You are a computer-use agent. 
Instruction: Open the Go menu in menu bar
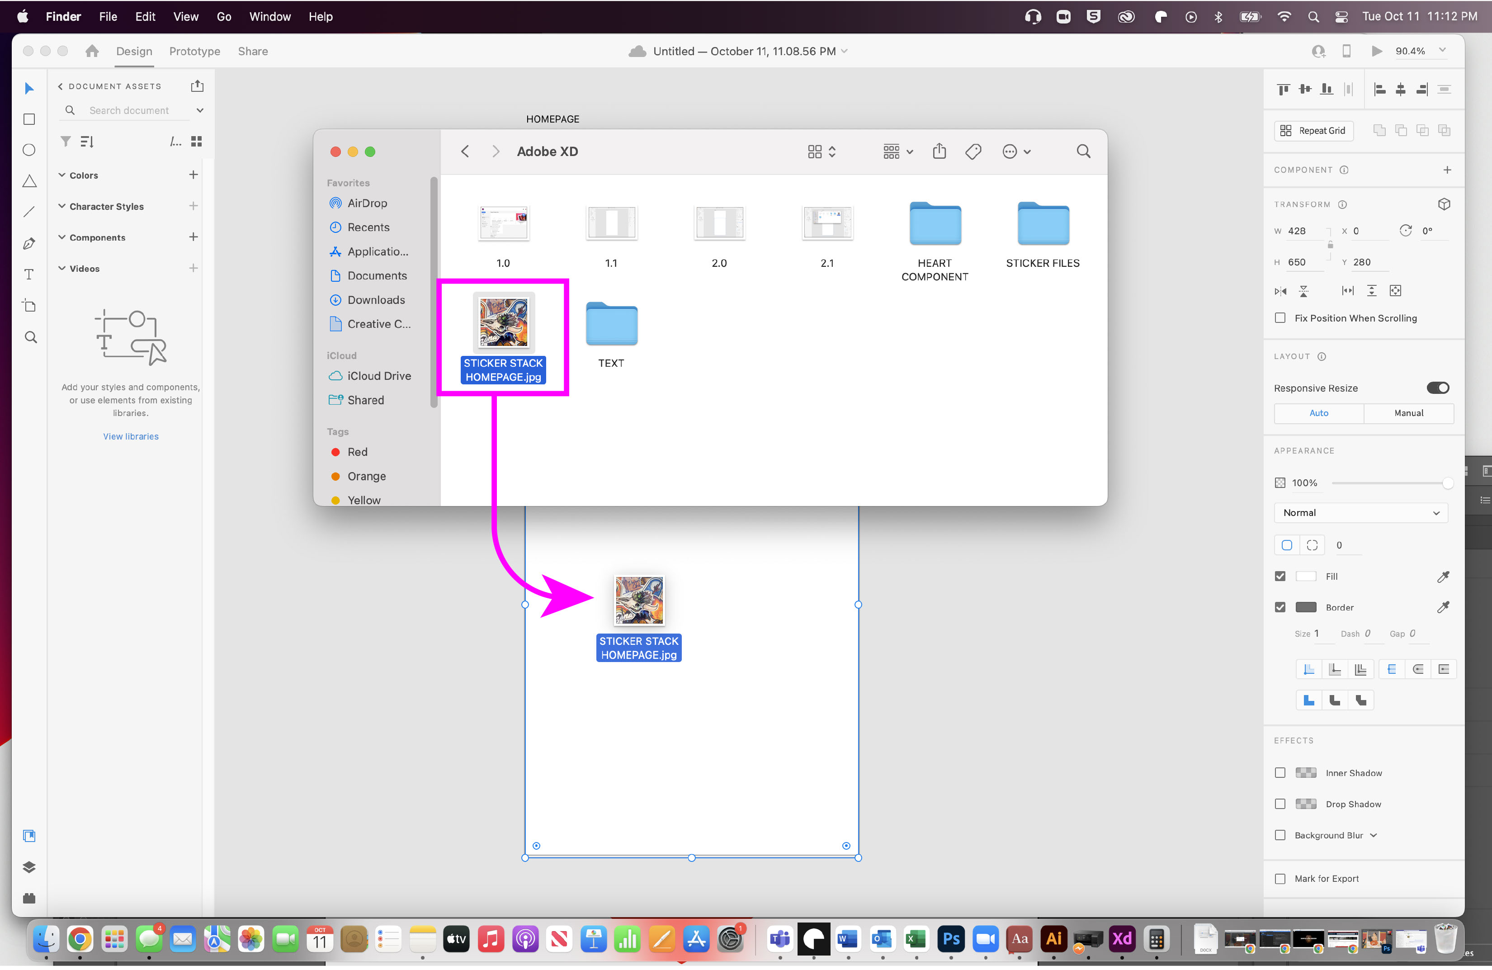(224, 17)
